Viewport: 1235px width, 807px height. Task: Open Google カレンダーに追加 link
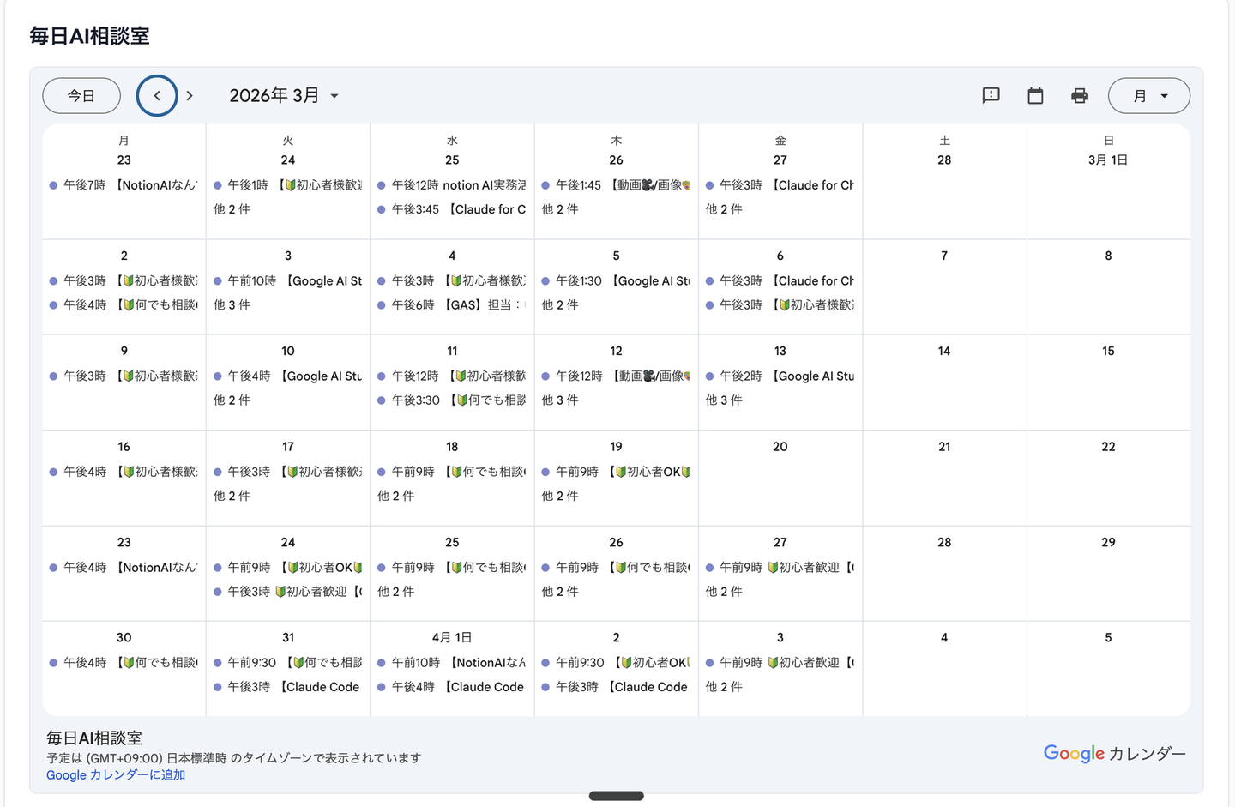(x=116, y=775)
